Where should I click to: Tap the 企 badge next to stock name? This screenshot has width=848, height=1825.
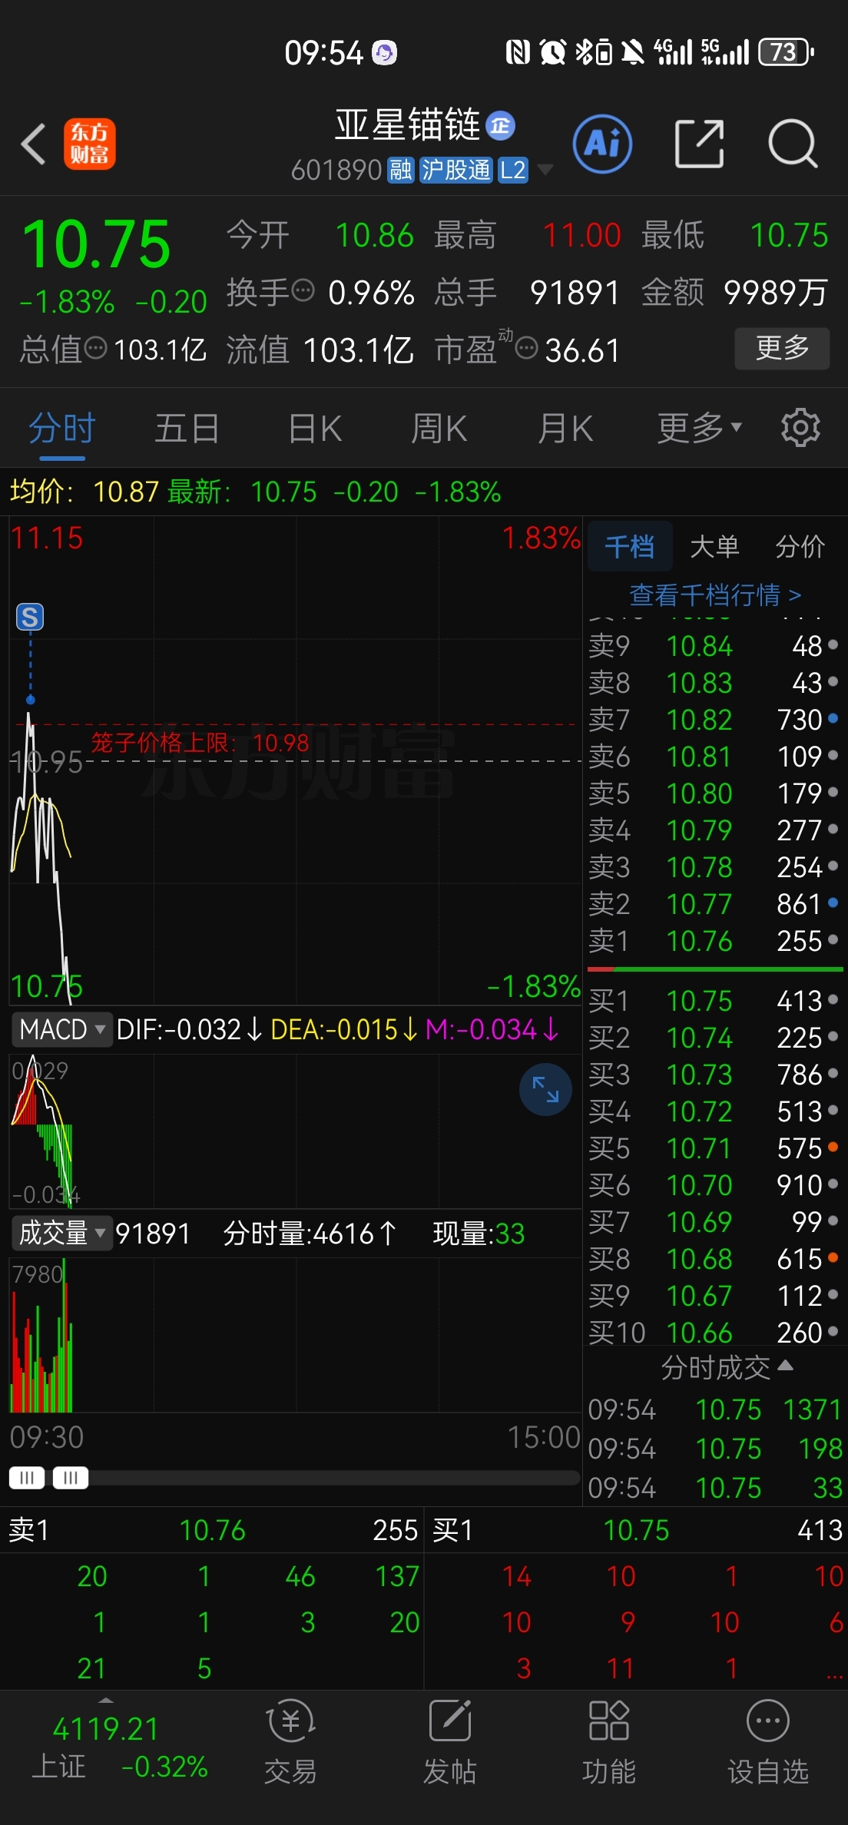click(x=501, y=125)
